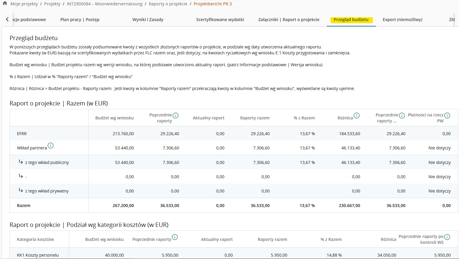This screenshot has width=459, height=259.
Task: Click the KK1 Koszty personelu row
Action: pos(38,255)
